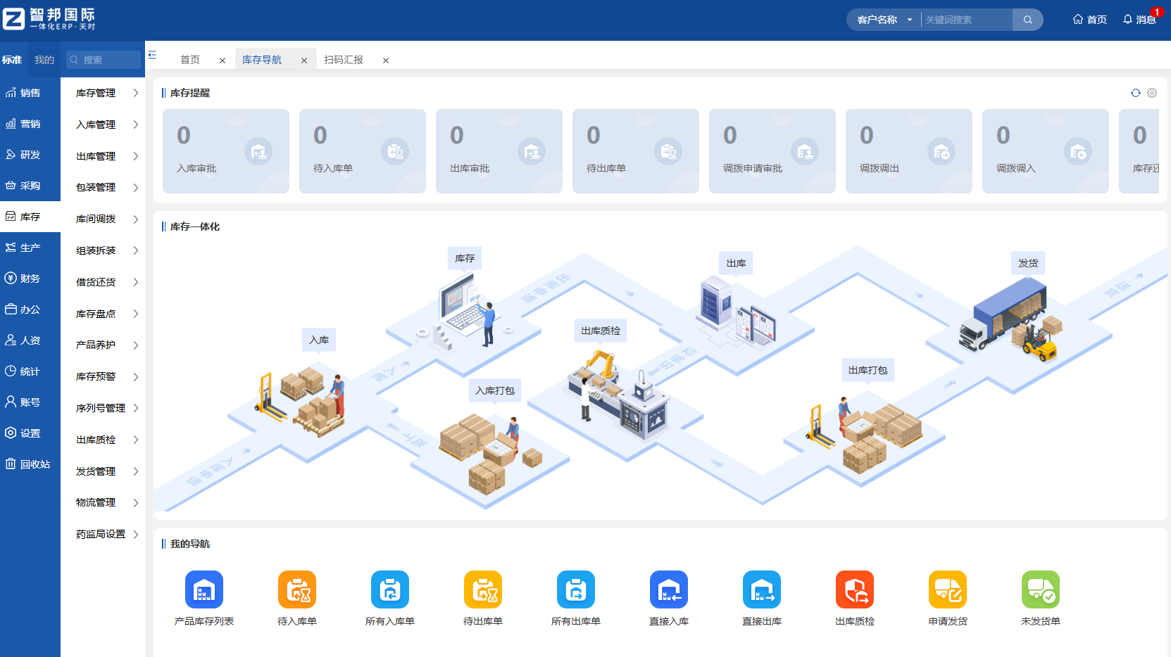Viewport: 1171px width, 657px height.
Task: Click the 关键词搜索 input field
Action: [966, 20]
